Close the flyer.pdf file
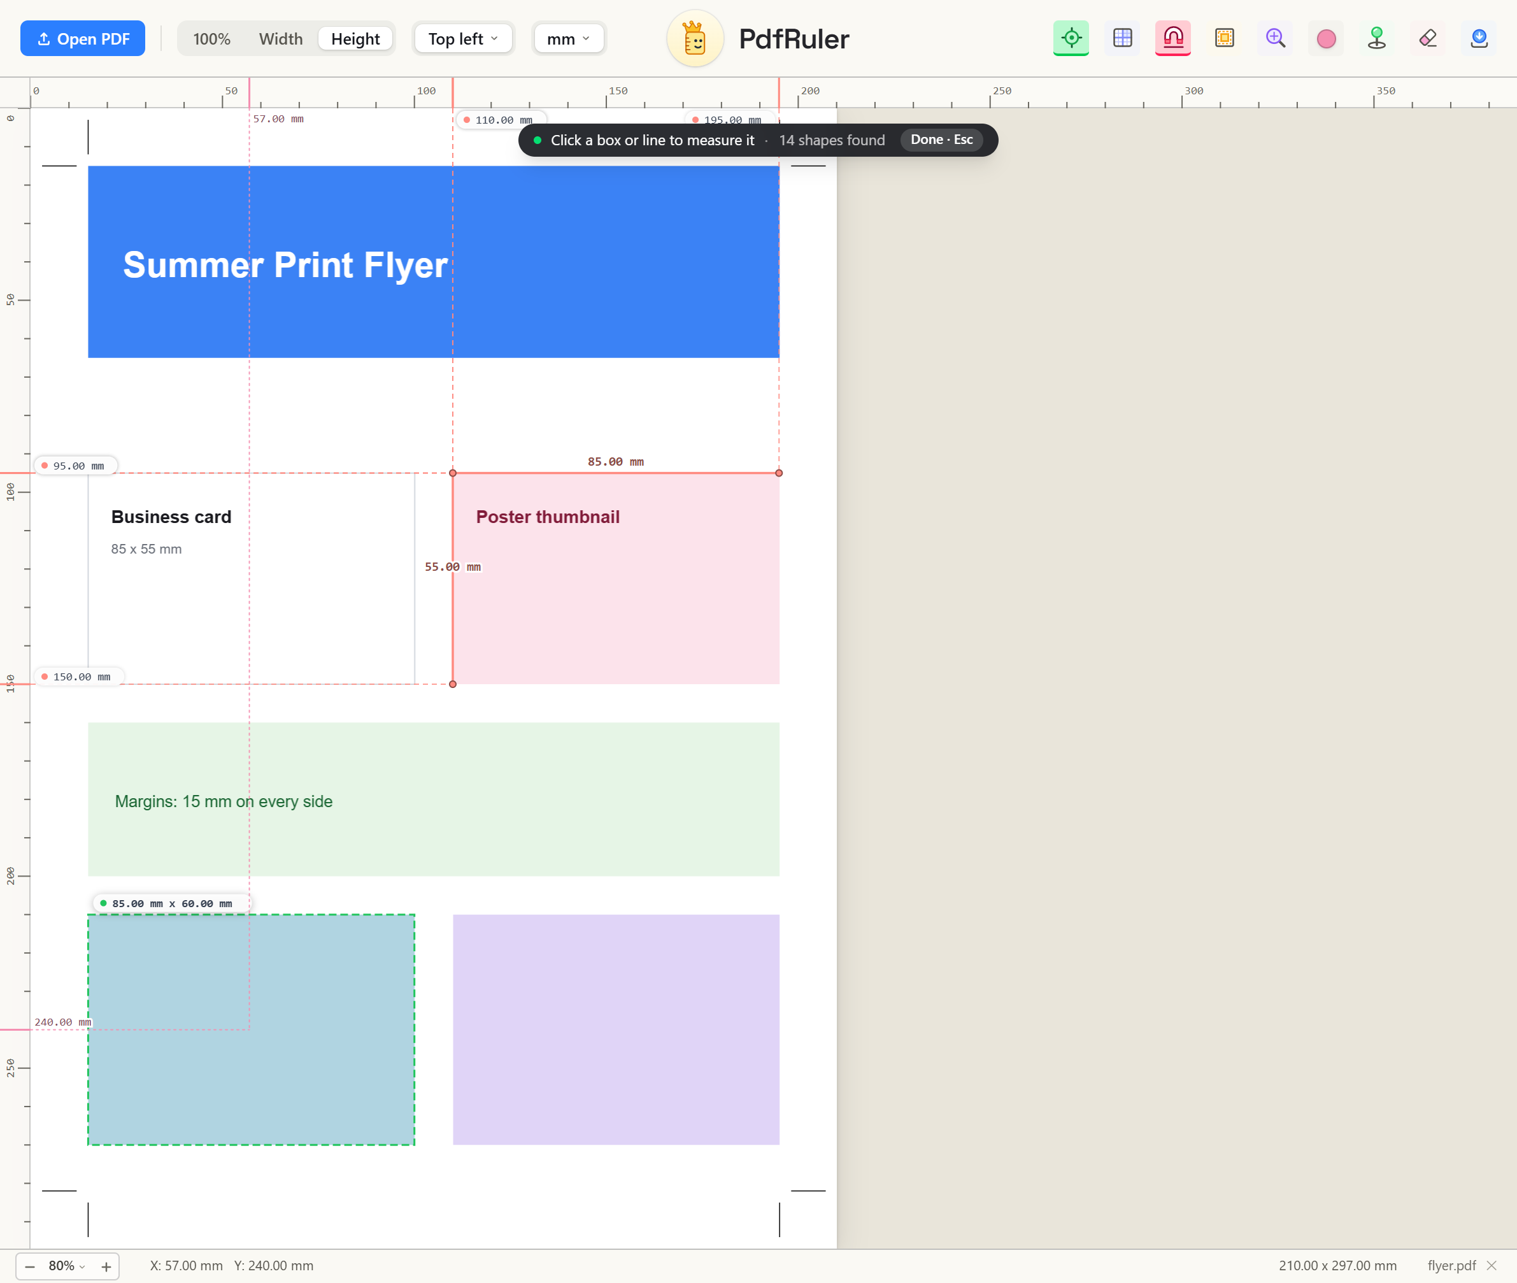This screenshot has width=1517, height=1283. click(x=1492, y=1266)
